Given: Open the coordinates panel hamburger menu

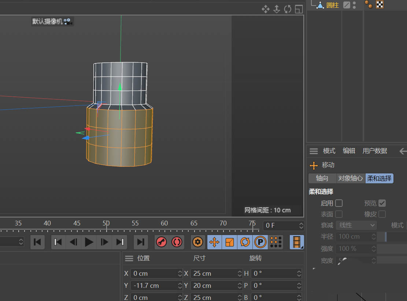Looking at the screenshot, I should [x=129, y=258].
